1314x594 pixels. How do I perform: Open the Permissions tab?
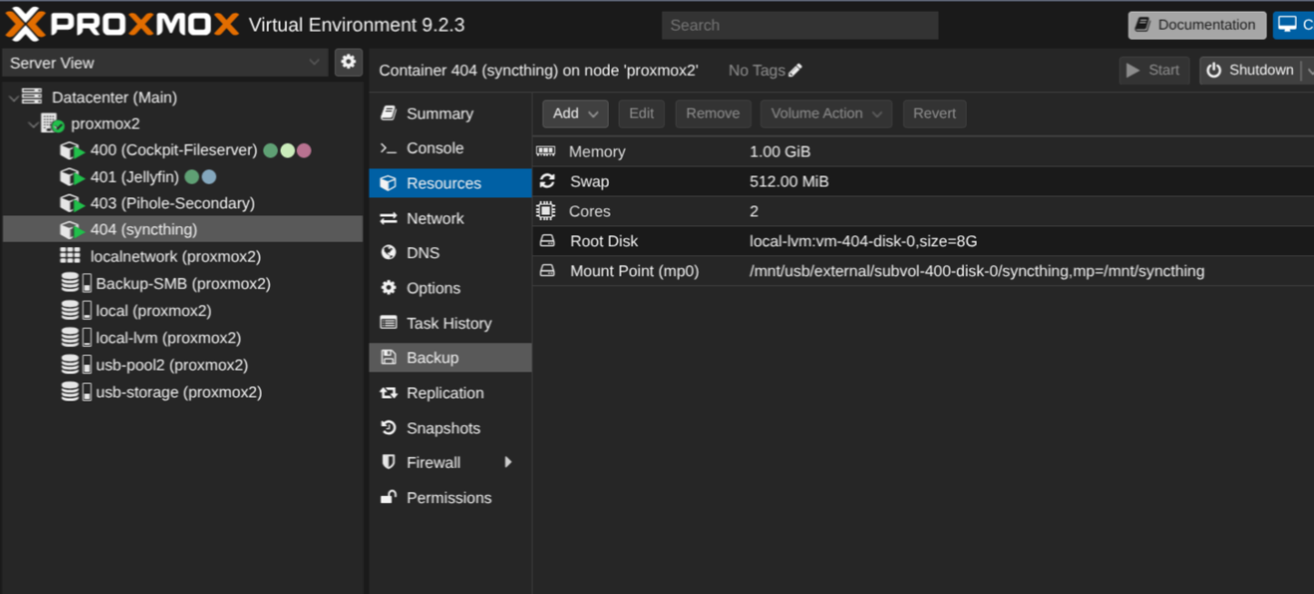pyautogui.click(x=450, y=498)
